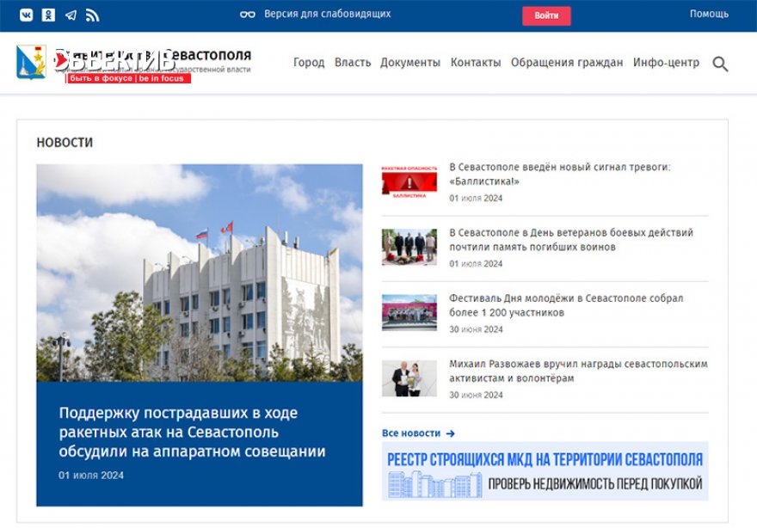
Task: Open the Власть menu
Action: coord(353,62)
